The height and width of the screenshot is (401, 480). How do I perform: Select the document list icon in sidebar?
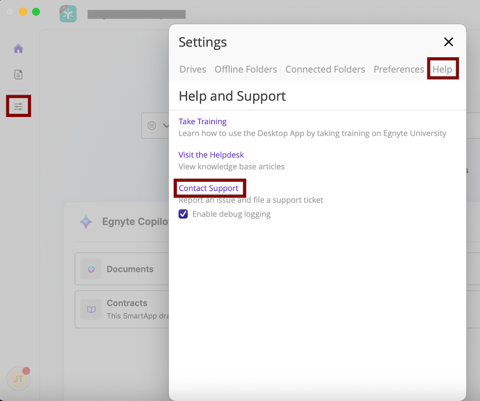coord(18,75)
